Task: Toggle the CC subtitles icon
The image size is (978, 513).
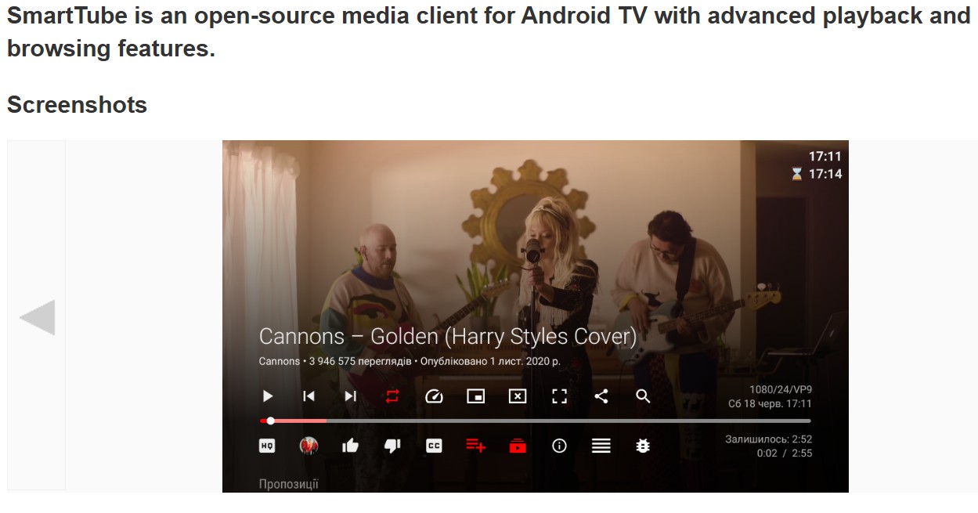Action: coord(434,446)
